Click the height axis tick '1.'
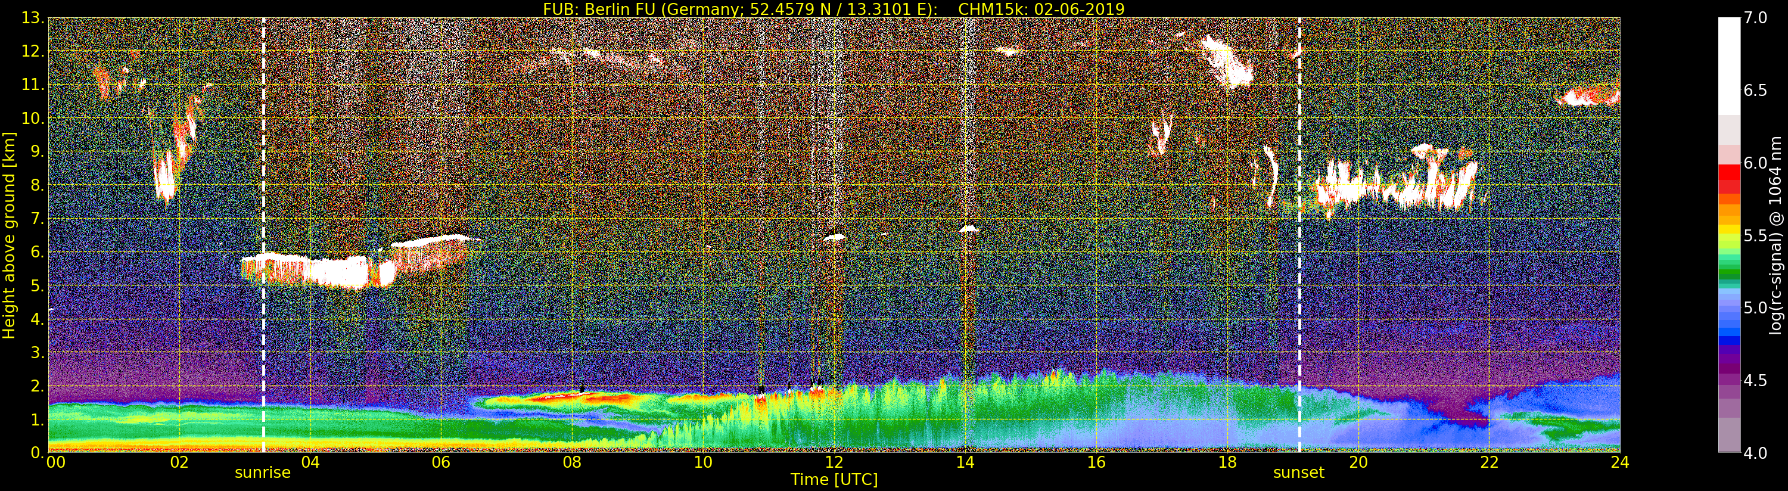The width and height of the screenshot is (1788, 491). [x=37, y=419]
